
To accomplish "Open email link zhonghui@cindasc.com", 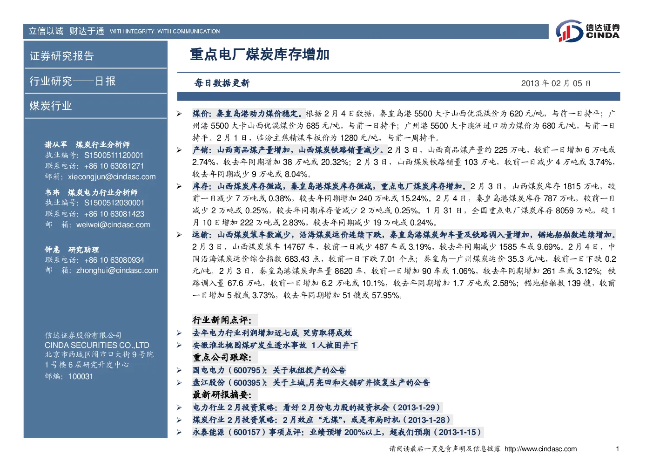I will click(117, 271).
